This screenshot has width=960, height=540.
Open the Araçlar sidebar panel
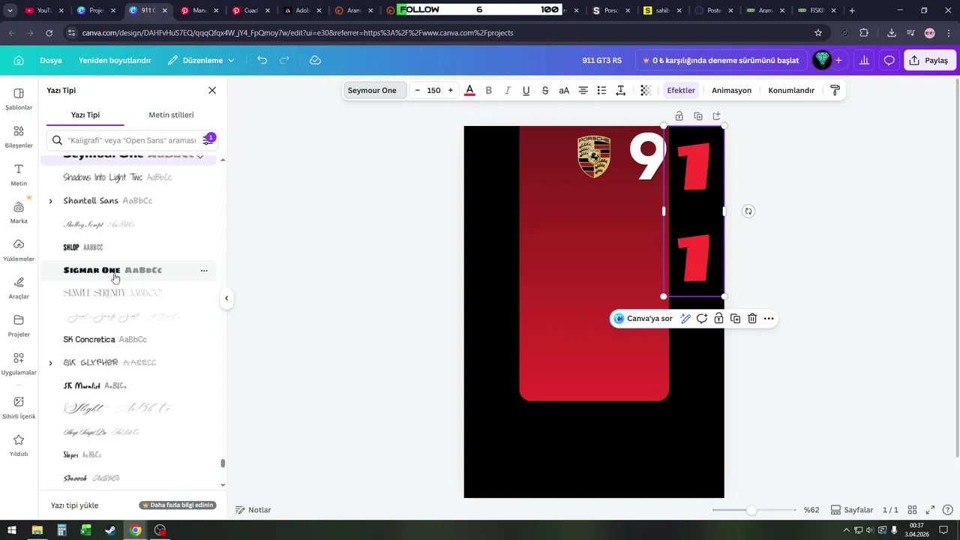[x=19, y=288]
